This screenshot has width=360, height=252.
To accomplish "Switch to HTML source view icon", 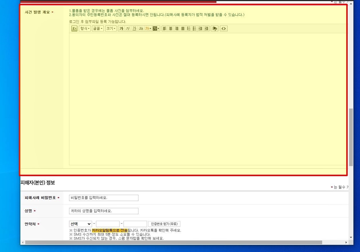I will click(x=224, y=28).
